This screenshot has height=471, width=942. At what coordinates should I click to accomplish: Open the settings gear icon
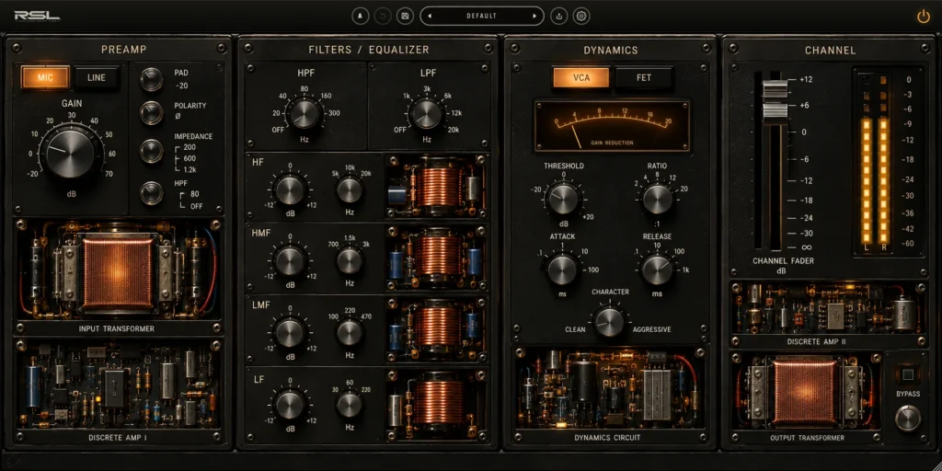pyautogui.click(x=581, y=17)
